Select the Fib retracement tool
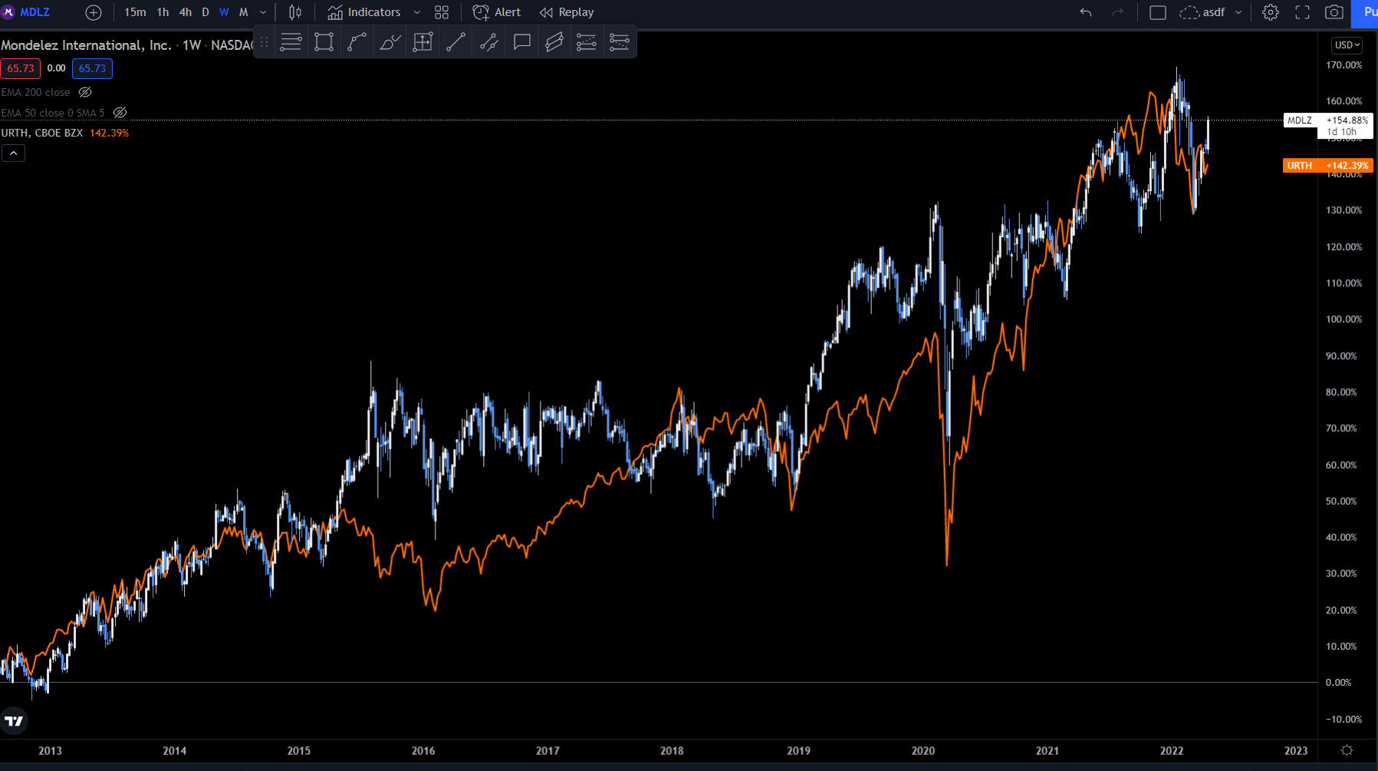1378x771 pixels. tap(587, 42)
